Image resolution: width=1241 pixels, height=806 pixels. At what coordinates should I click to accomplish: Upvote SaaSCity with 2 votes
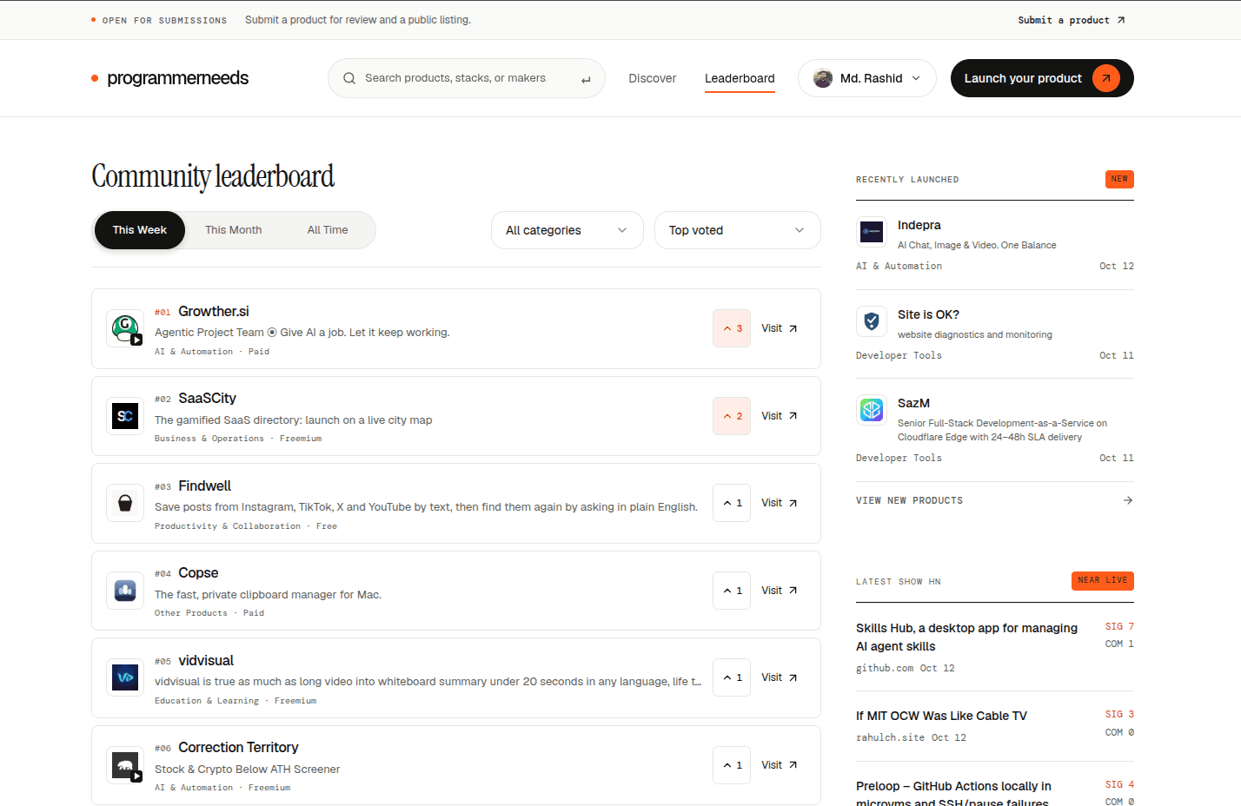[x=732, y=416]
